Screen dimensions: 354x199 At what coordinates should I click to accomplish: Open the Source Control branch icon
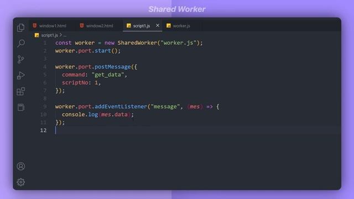click(21, 59)
